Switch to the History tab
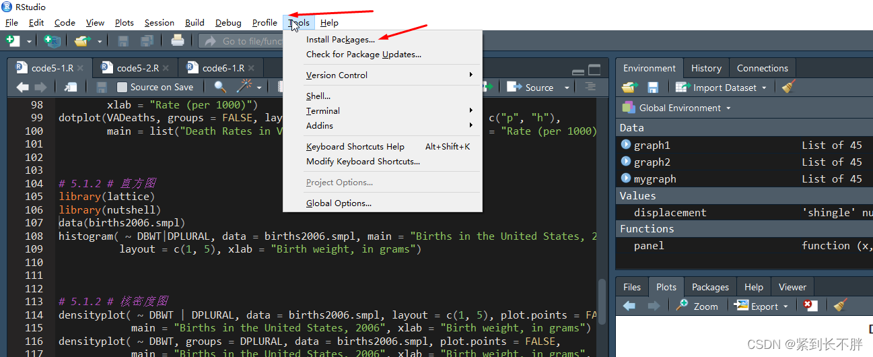The image size is (873, 357). (706, 68)
